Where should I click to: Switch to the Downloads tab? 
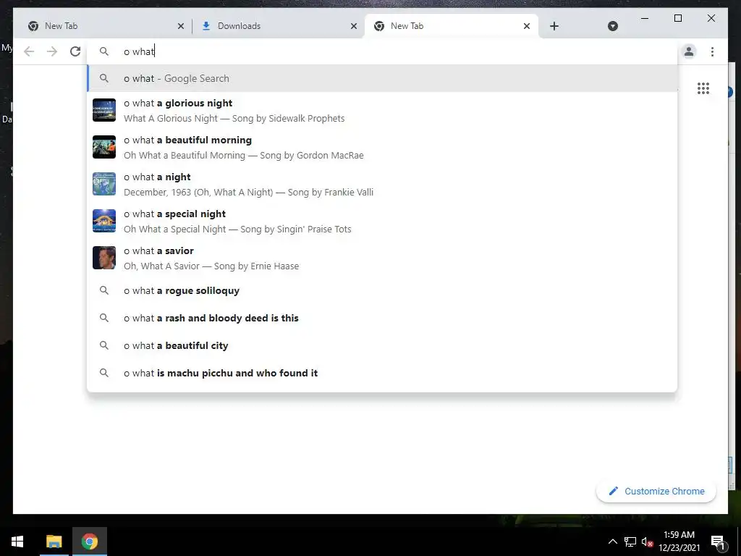[x=277, y=26]
